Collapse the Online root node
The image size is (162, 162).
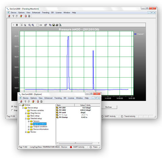pos(20,105)
